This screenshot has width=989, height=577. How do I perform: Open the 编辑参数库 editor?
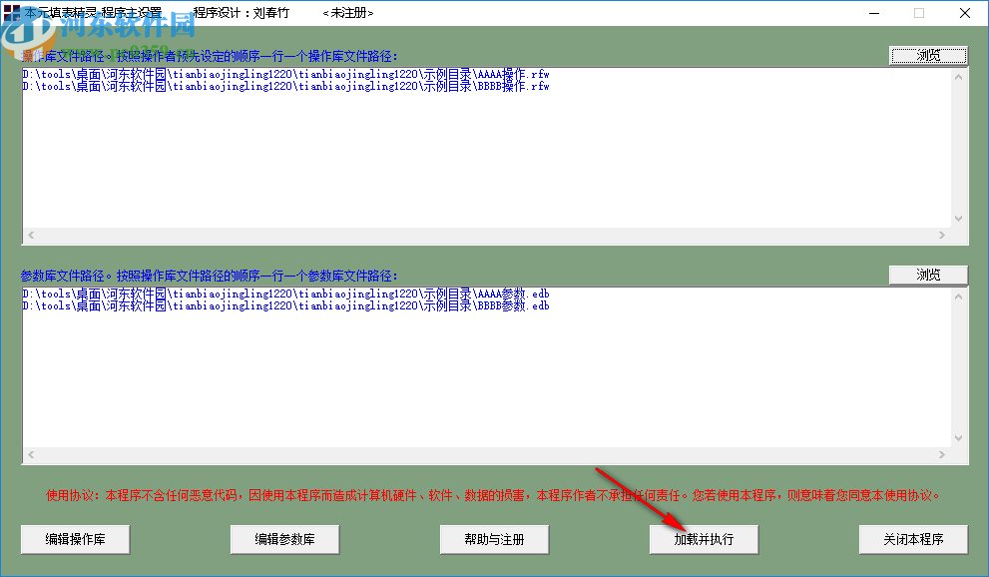click(285, 539)
